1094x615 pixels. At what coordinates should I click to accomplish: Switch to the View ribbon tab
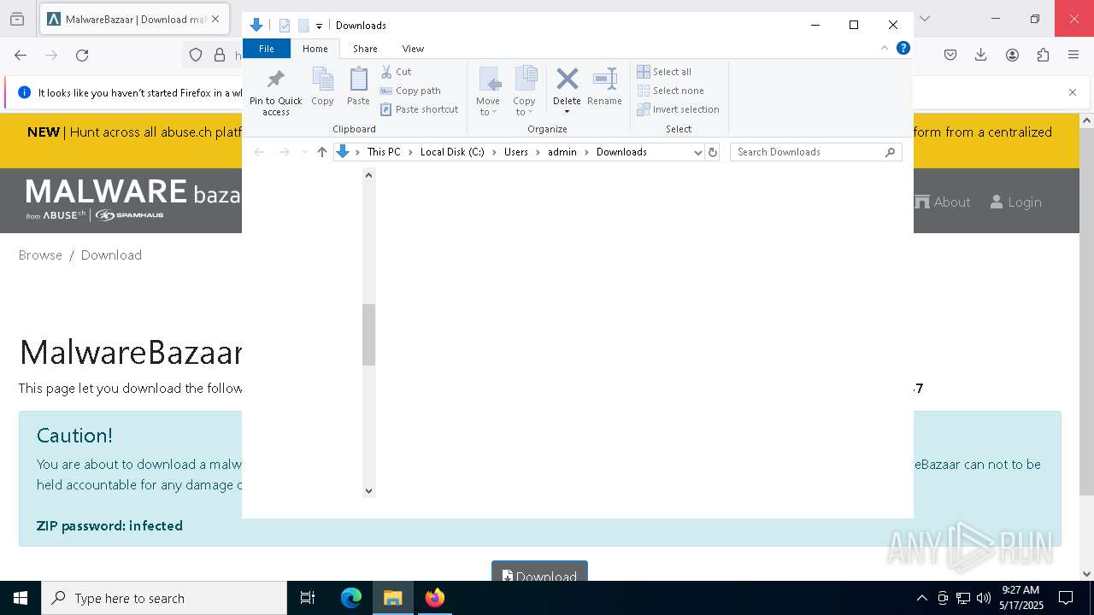click(413, 49)
